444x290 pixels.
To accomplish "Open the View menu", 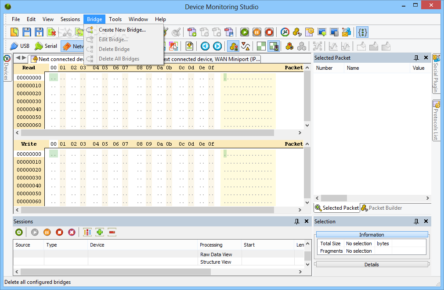I will tap(48, 19).
